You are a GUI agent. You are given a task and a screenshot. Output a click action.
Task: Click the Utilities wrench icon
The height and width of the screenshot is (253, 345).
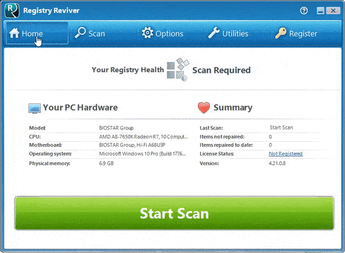[213, 33]
